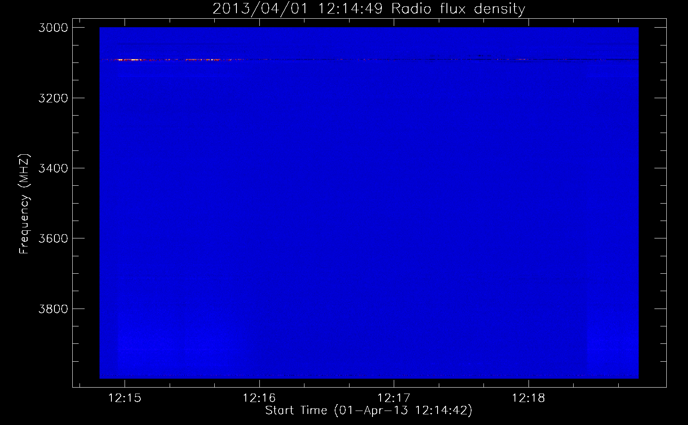Click the plot title "2013/04/01 12:14:49 Radio flux density"
Image resolution: width=688 pixels, height=425 pixels.
pos(369,8)
